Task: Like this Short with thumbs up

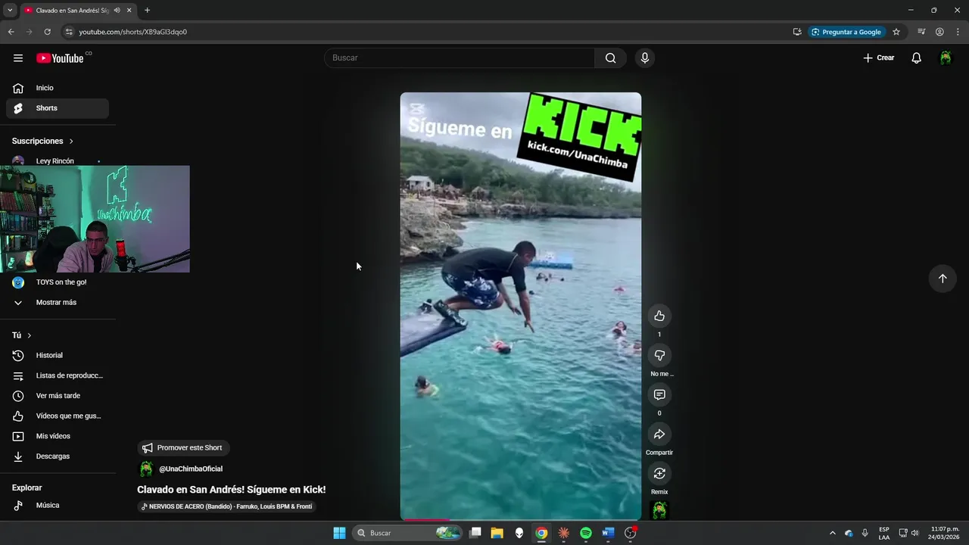Action: pos(659,316)
